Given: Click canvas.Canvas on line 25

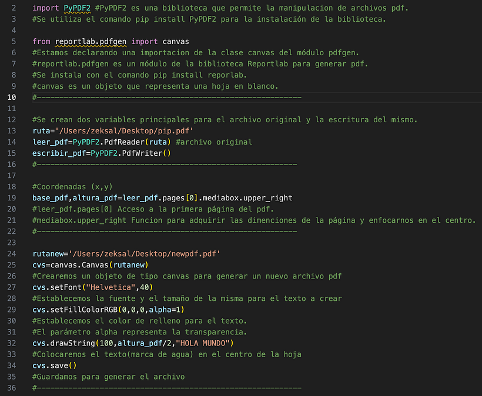Looking at the screenshot, I should click(79, 265).
